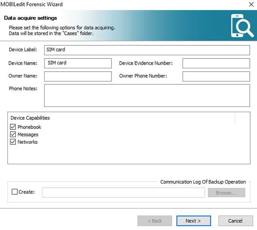Click into the Device Evidence Number field
Image resolution: width=257 pixels, height=230 pixels.
pos(216,63)
